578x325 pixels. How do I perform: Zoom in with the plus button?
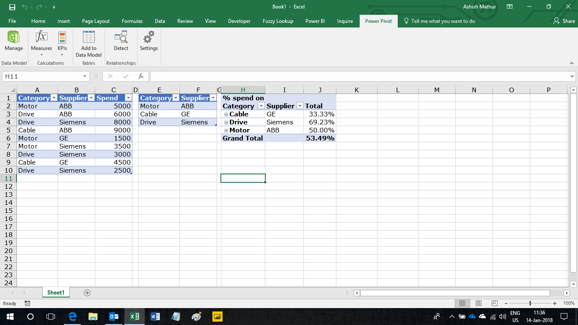coord(555,303)
